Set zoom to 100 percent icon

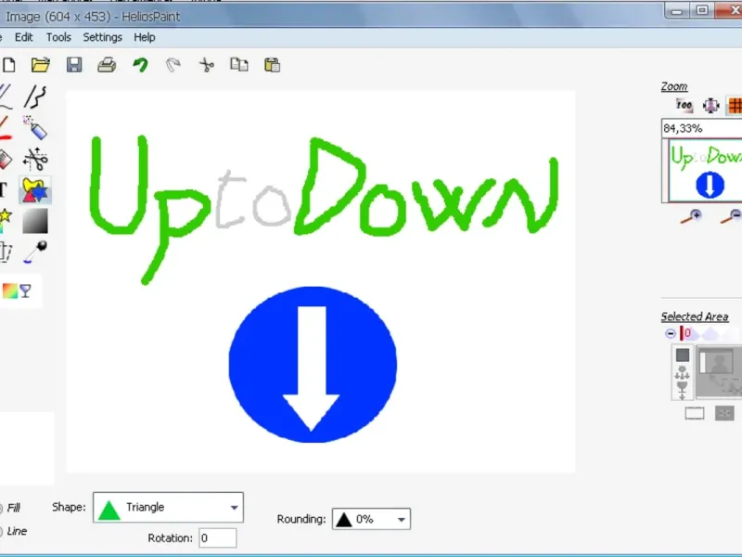684,105
